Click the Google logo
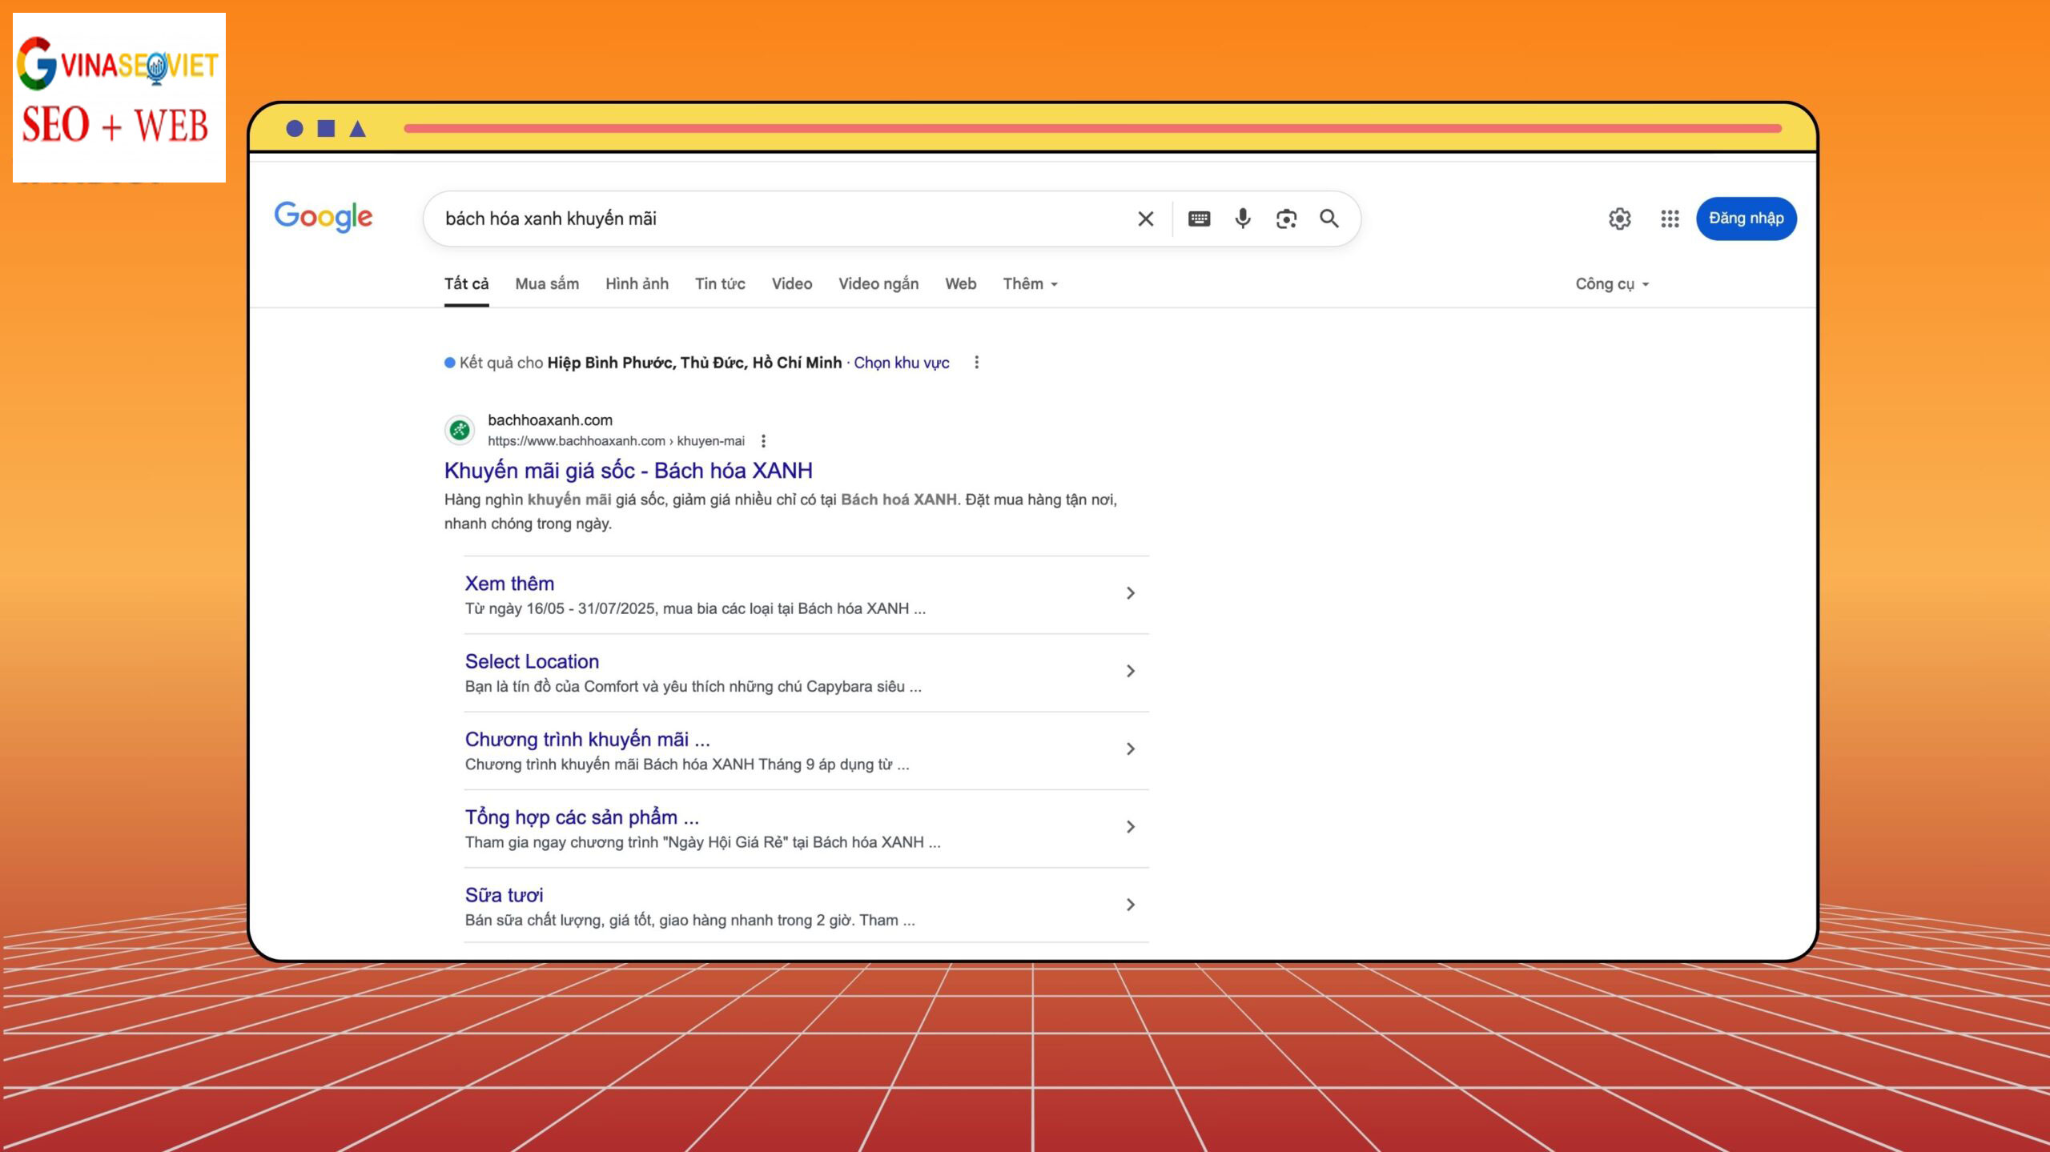The width and height of the screenshot is (2050, 1152). click(x=324, y=216)
